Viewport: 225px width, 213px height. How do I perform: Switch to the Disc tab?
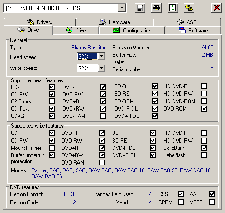click(76, 30)
